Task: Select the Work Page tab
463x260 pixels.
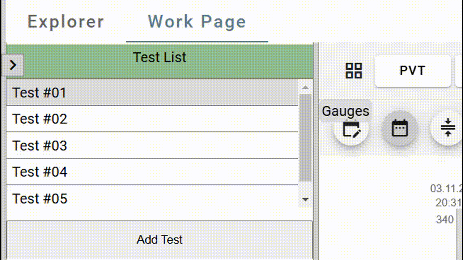Action: pyautogui.click(x=197, y=22)
